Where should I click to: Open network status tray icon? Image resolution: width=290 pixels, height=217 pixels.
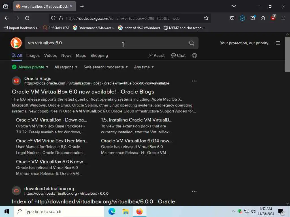click(247, 211)
